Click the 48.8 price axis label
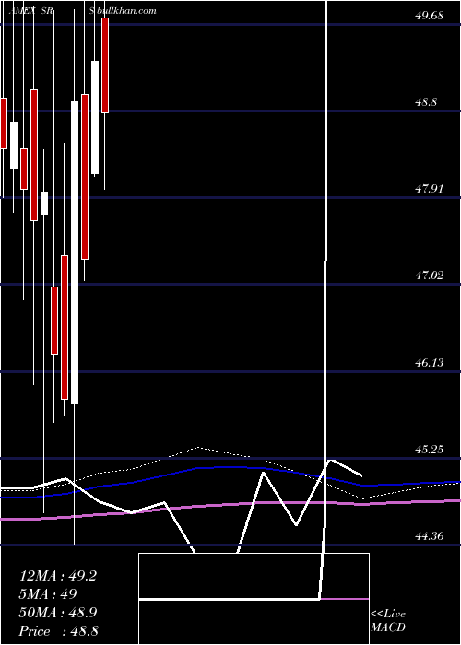This screenshot has width=461, height=645. pyautogui.click(x=426, y=102)
